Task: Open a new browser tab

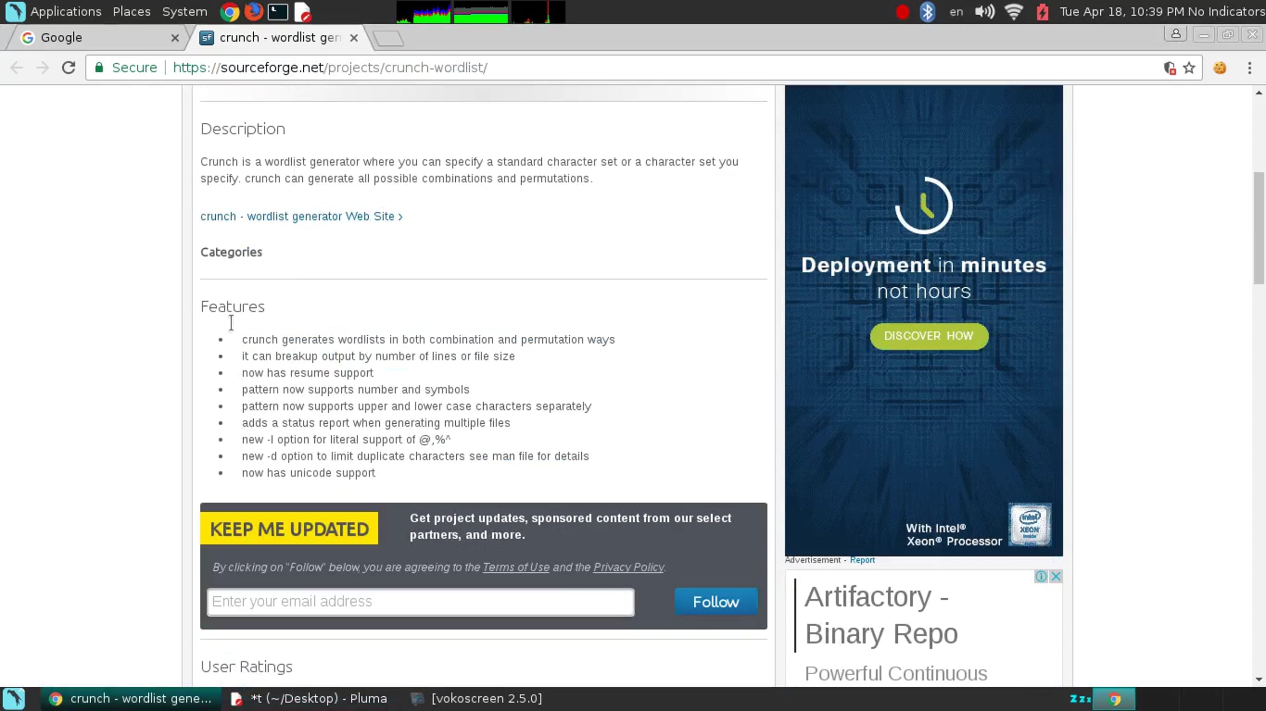Action: pos(388,38)
